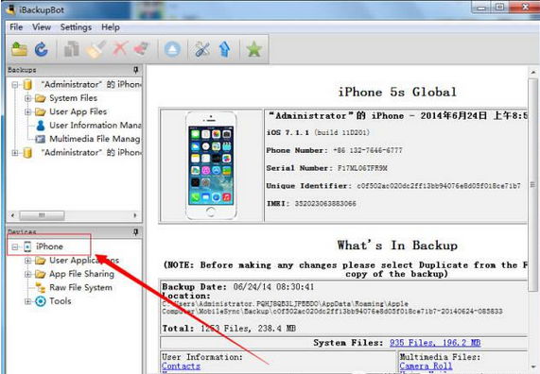Pin the Devices panel with pushpin icon
The width and height of the screenshot is (540, 374).
click(136, 232)
